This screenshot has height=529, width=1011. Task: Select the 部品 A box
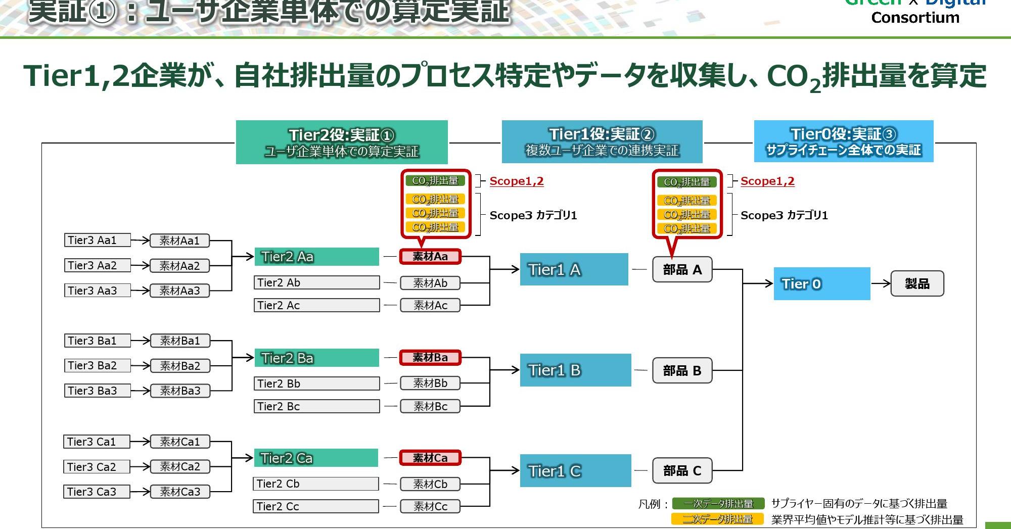point(682,270)
